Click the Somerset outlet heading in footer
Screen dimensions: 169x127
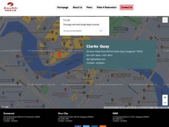coord(9,114)
